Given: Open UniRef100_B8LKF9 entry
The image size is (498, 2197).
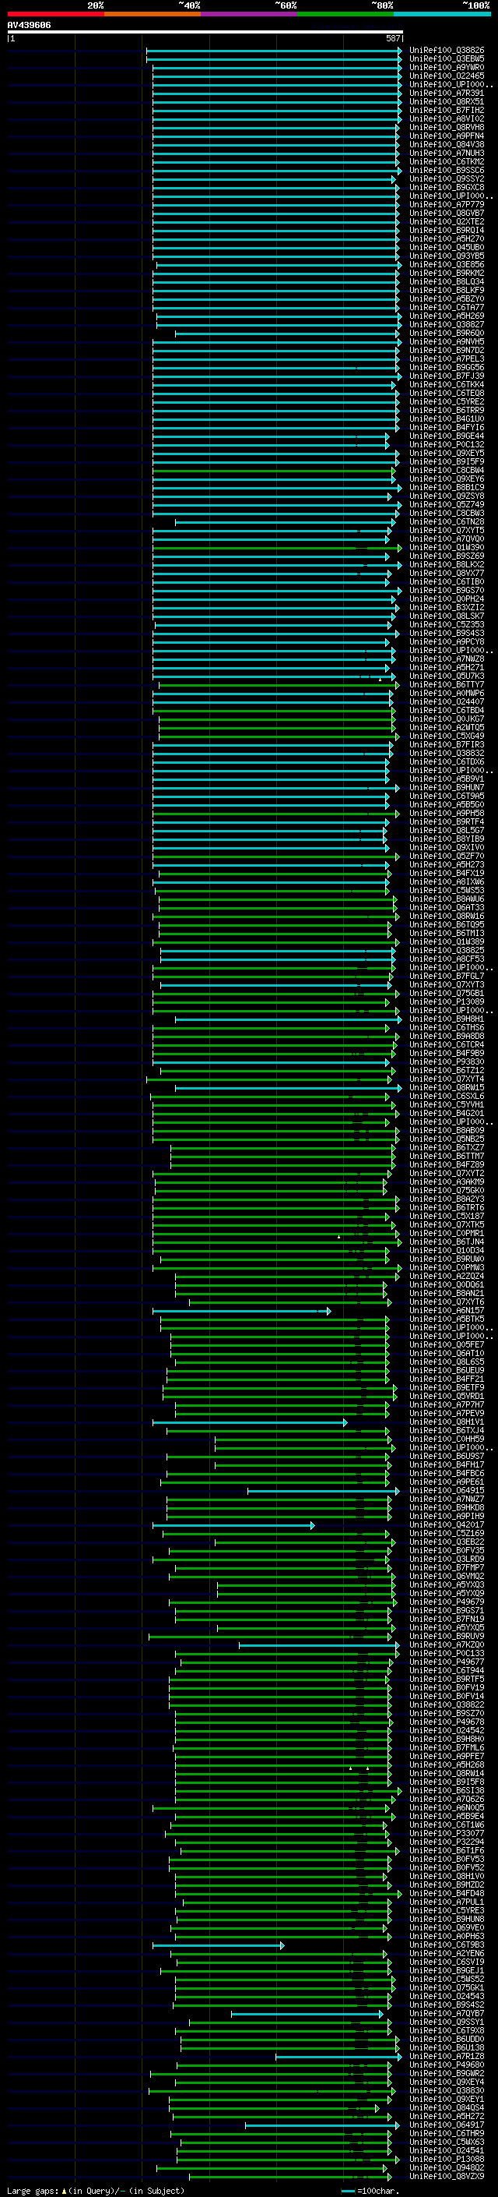Looking at the screenshot, I should (447, 290).
